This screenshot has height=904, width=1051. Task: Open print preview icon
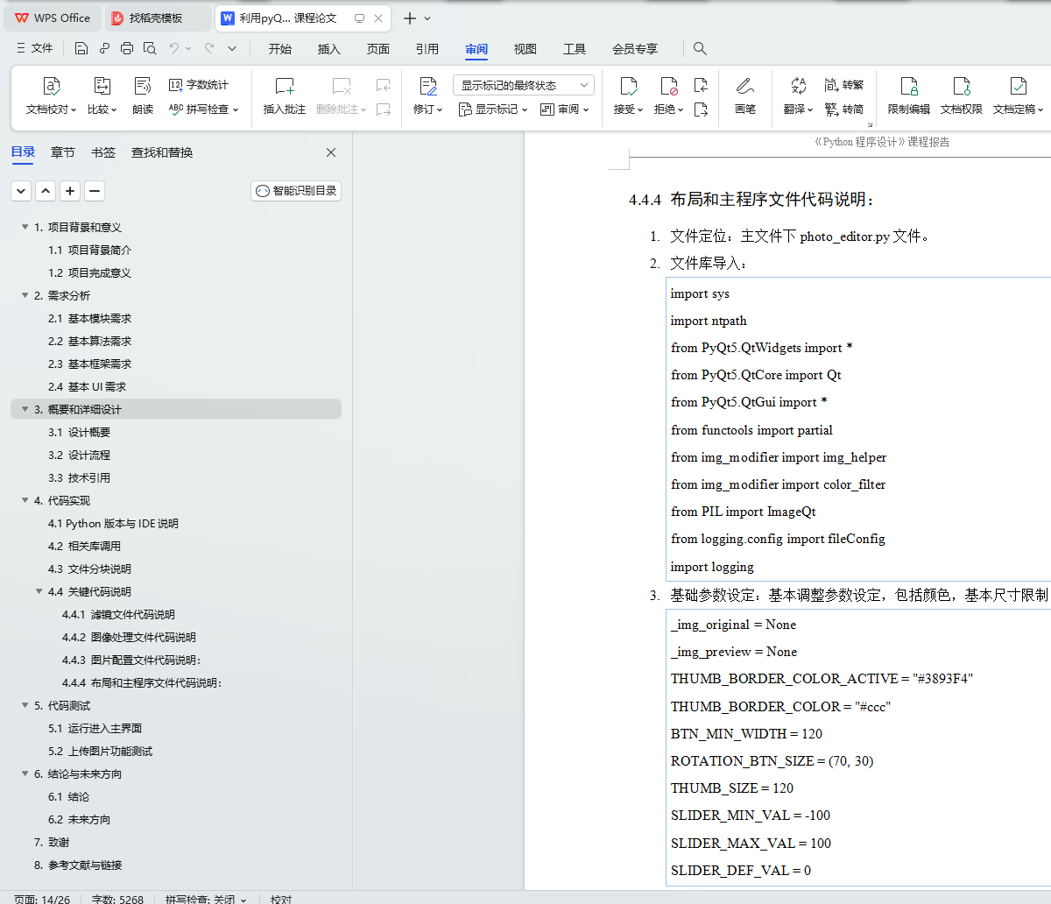(x=150, y=48)
